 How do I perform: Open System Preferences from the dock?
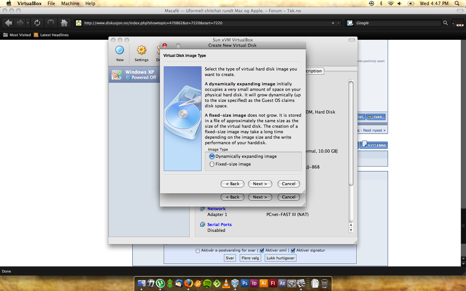292,284
